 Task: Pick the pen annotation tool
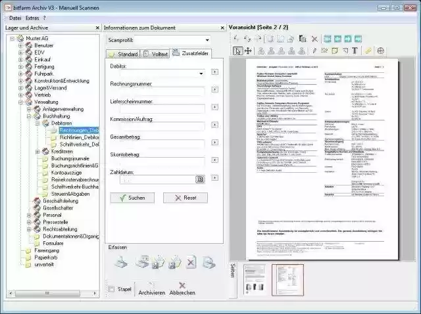(x=314, y=51)
